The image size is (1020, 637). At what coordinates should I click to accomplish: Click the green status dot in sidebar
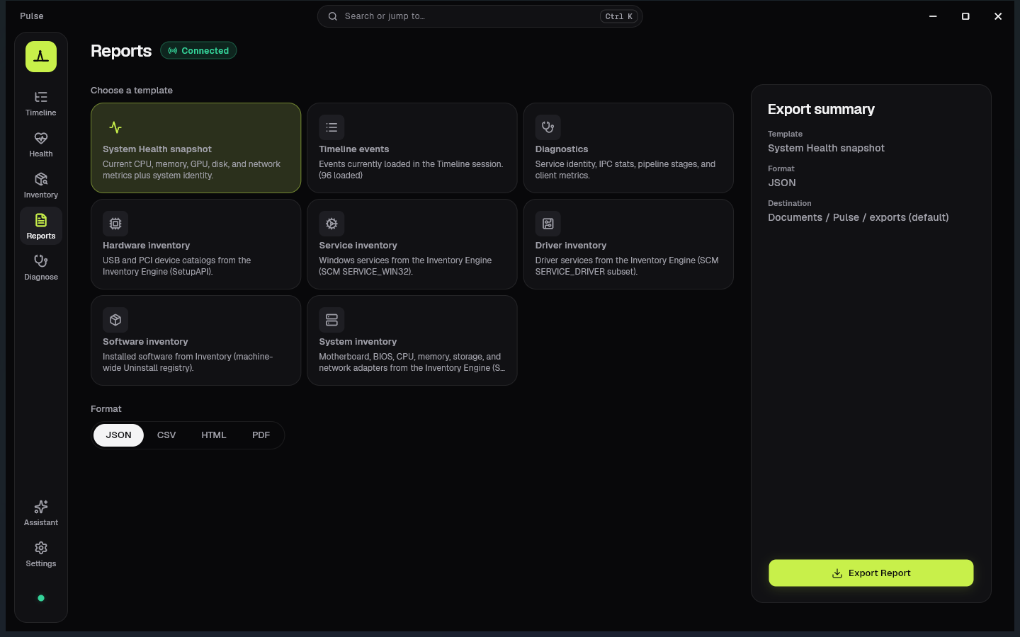pyautogui.click(x=41, y=598)
